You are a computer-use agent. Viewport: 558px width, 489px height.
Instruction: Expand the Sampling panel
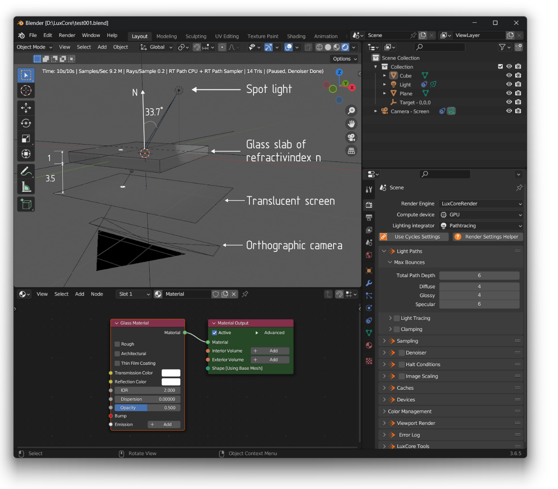coord(407,341)
